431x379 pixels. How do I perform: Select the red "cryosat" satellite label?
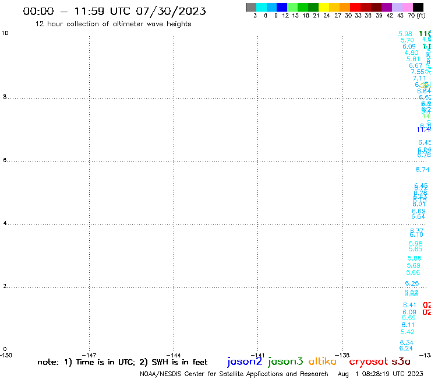[x=369, y=362]
